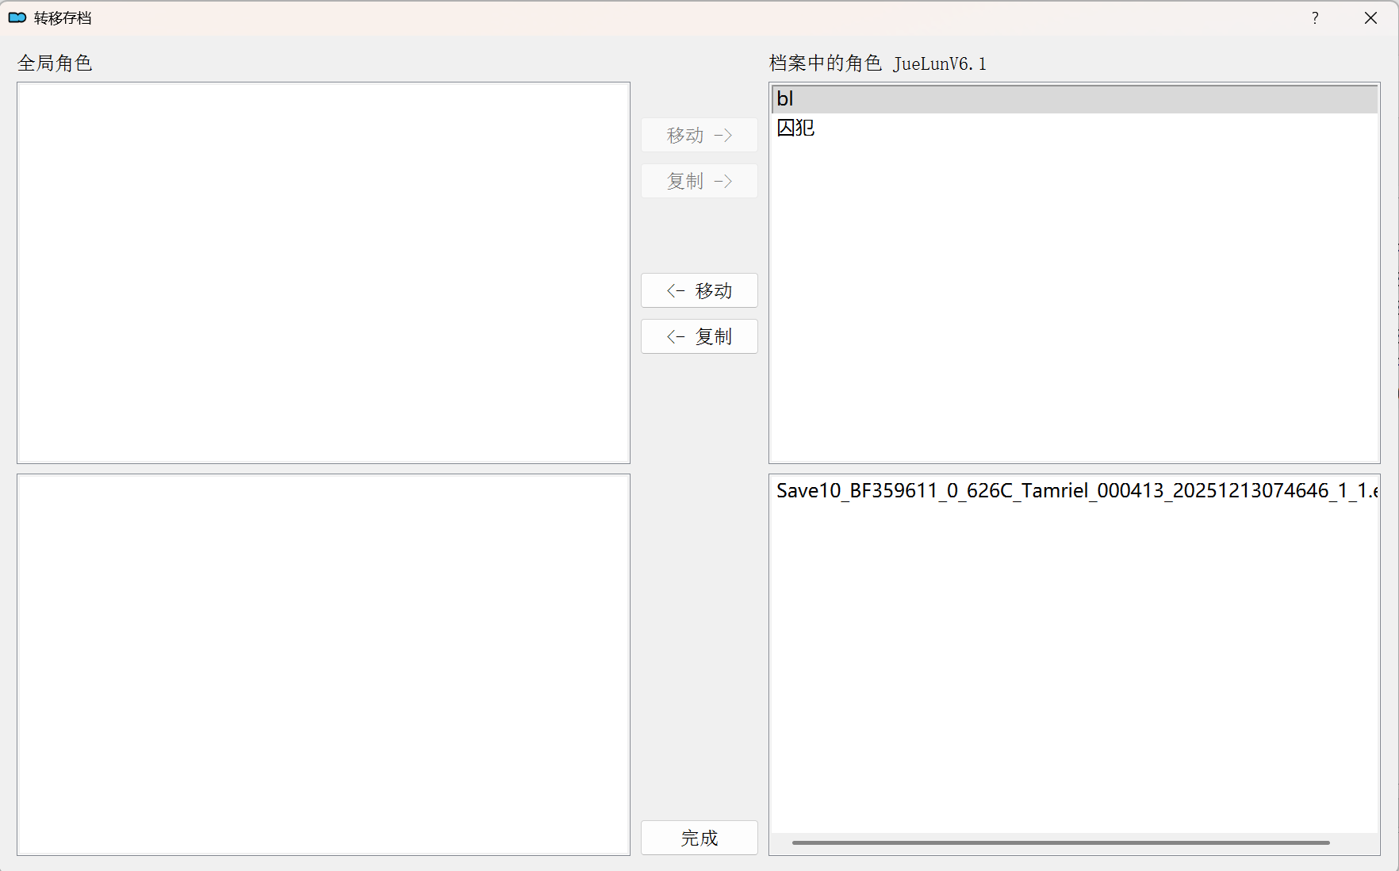1399x871 pixels.
Task: Click the greyed-out 复制 -> button
Action: [x=699, y=182]
